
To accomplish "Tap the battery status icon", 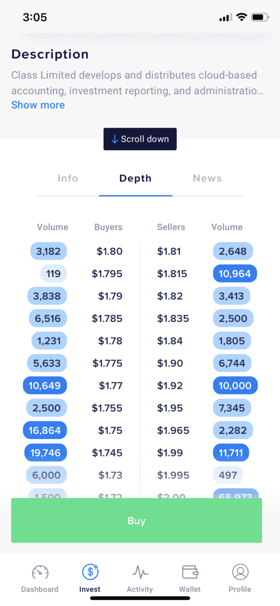I will 260,17.
